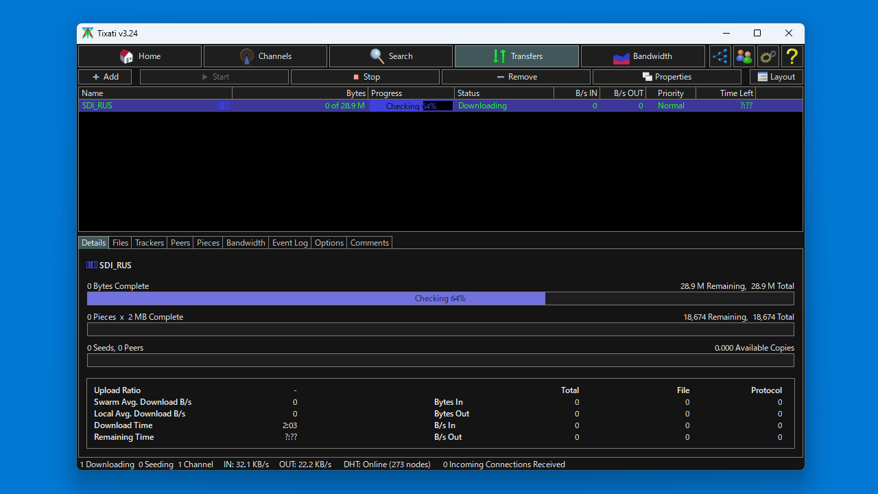The image size is (878, 494).
Task: Click the Tixati logo in title bar
Action: [x=88, y=33]
